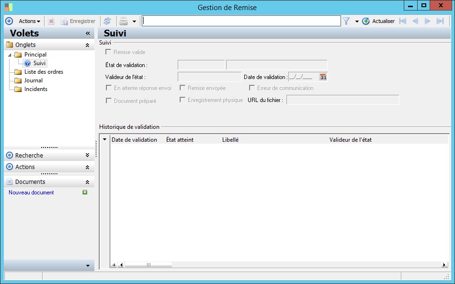Collapse the Actions side panel section
The width and height of the screenshot is (455, 284).
coord(87,168)
